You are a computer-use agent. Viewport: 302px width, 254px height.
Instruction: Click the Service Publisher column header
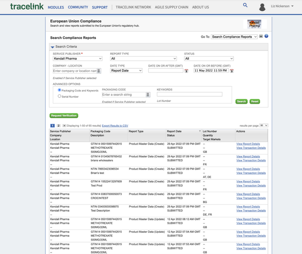[x=60, y=131]
